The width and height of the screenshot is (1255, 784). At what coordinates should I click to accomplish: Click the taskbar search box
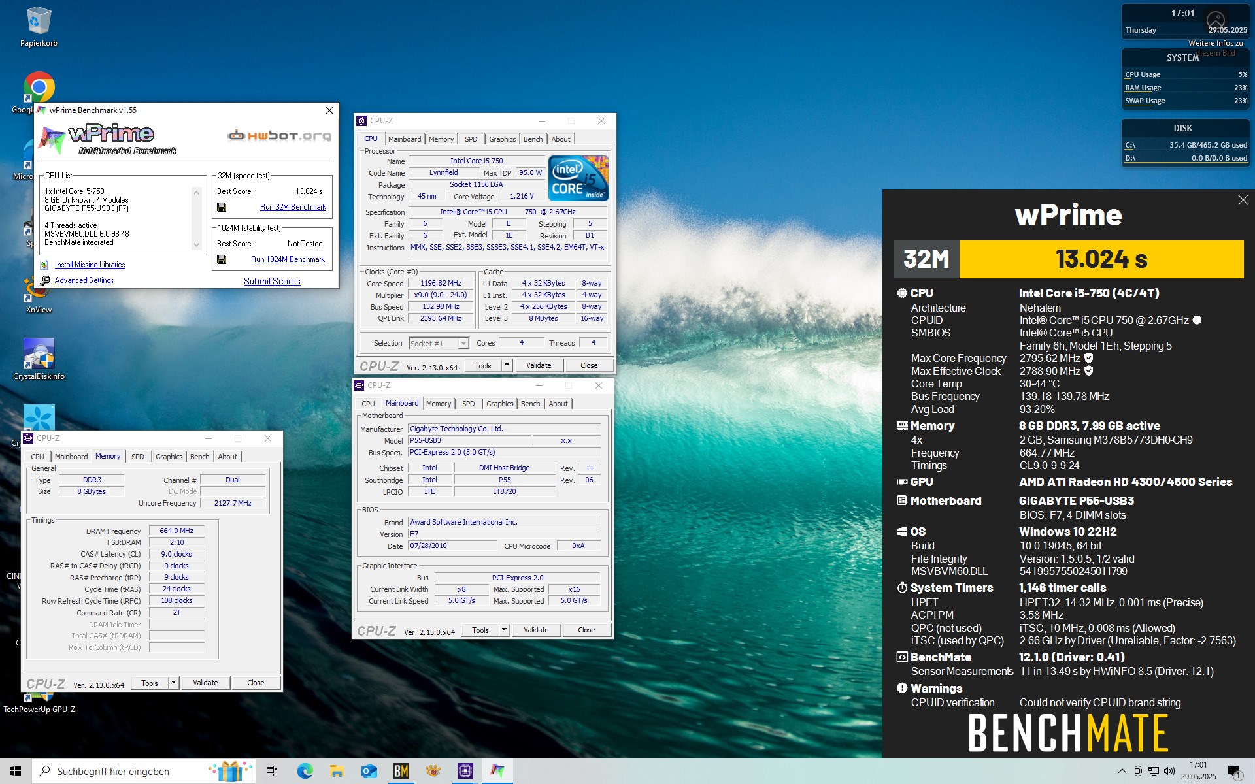pos(144,771)
